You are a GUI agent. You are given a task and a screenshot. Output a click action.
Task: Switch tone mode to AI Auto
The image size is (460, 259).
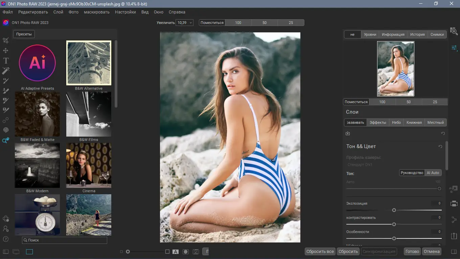coord(433,173)
